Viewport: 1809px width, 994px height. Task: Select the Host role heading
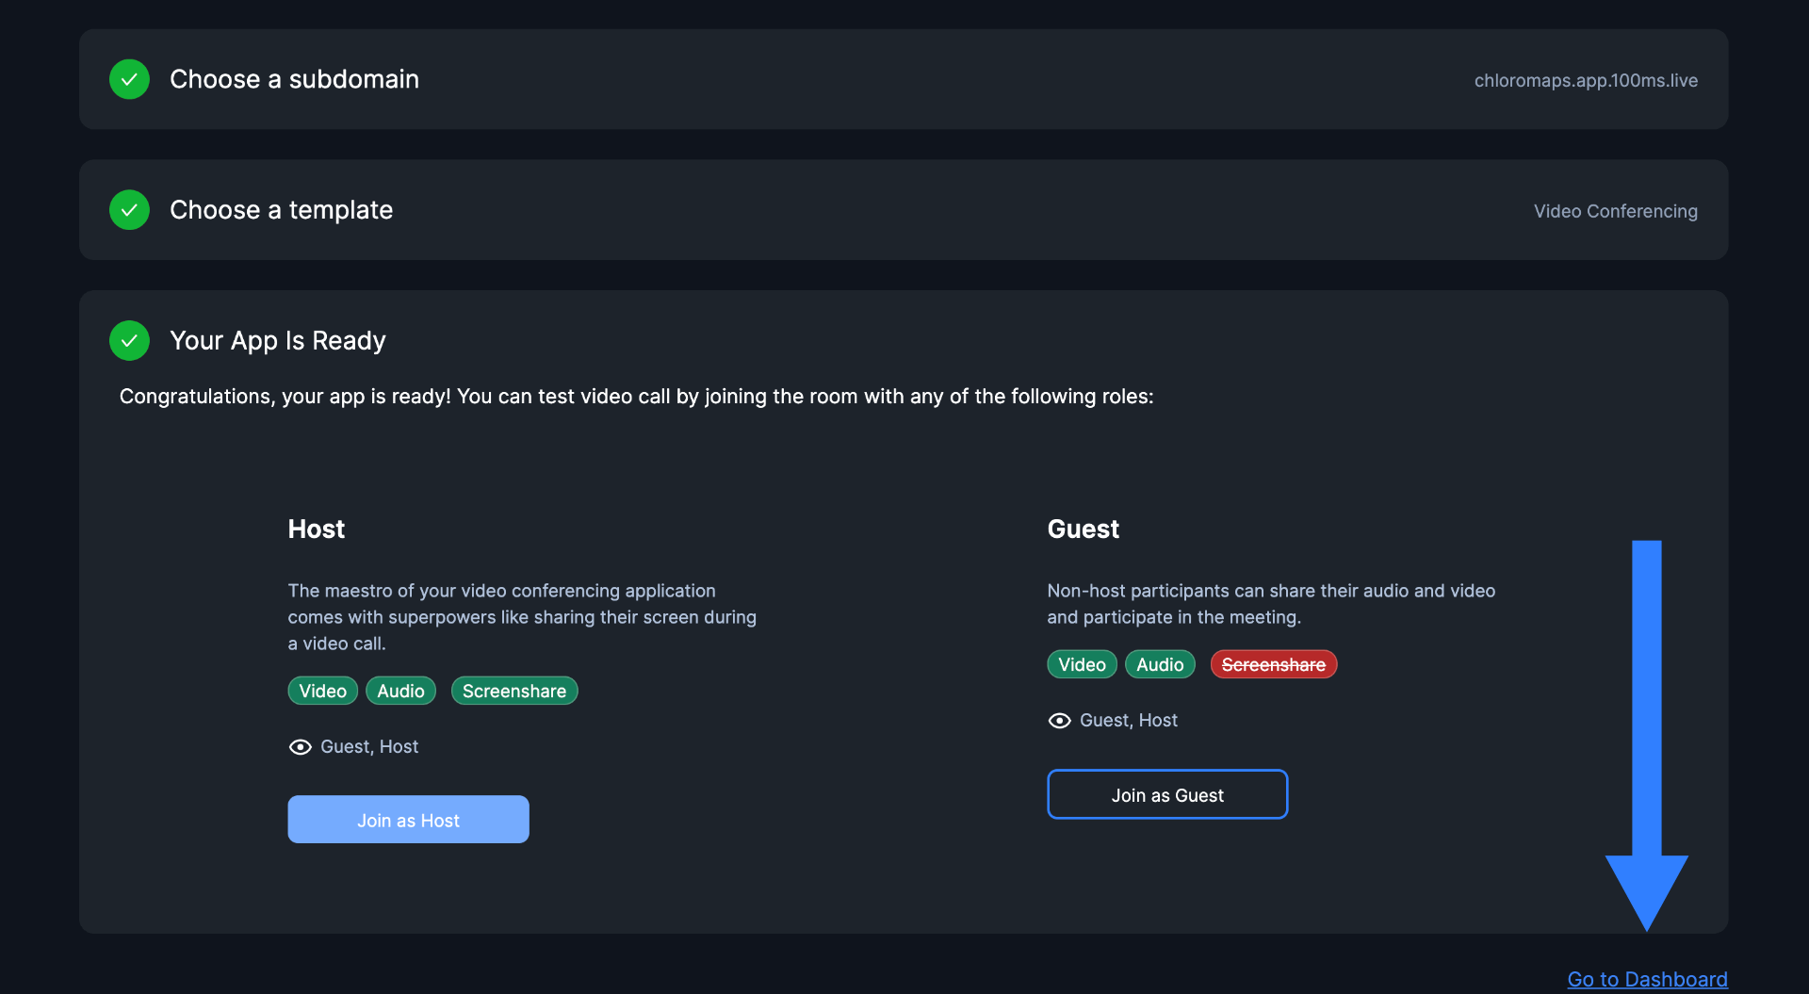[316, 529]
